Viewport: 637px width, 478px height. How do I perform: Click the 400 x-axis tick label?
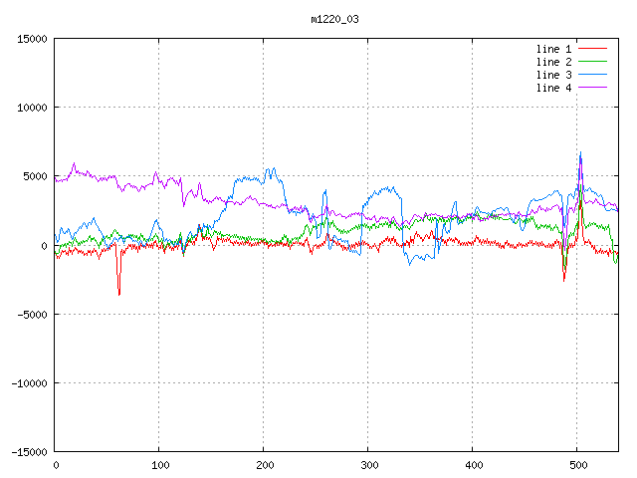(x=473, y=464)
